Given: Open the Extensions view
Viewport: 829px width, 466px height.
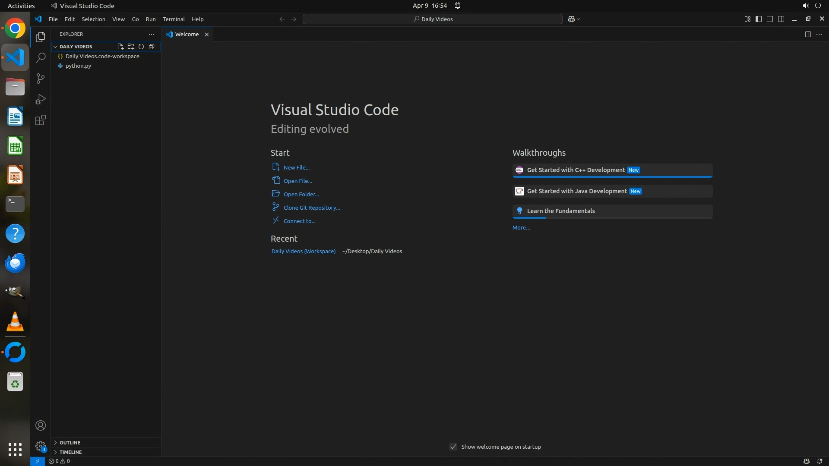Looking at the screenshot, I should click(41, 120).
